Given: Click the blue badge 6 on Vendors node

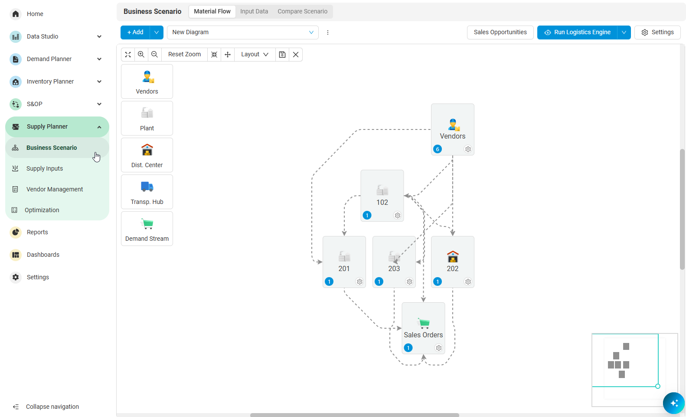Looking at the screenshot, I should click(x=438, y=149).
